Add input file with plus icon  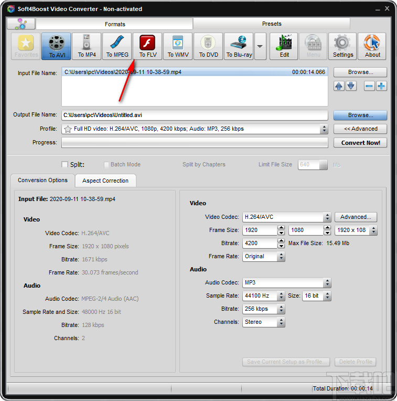[x=381, y=86]
